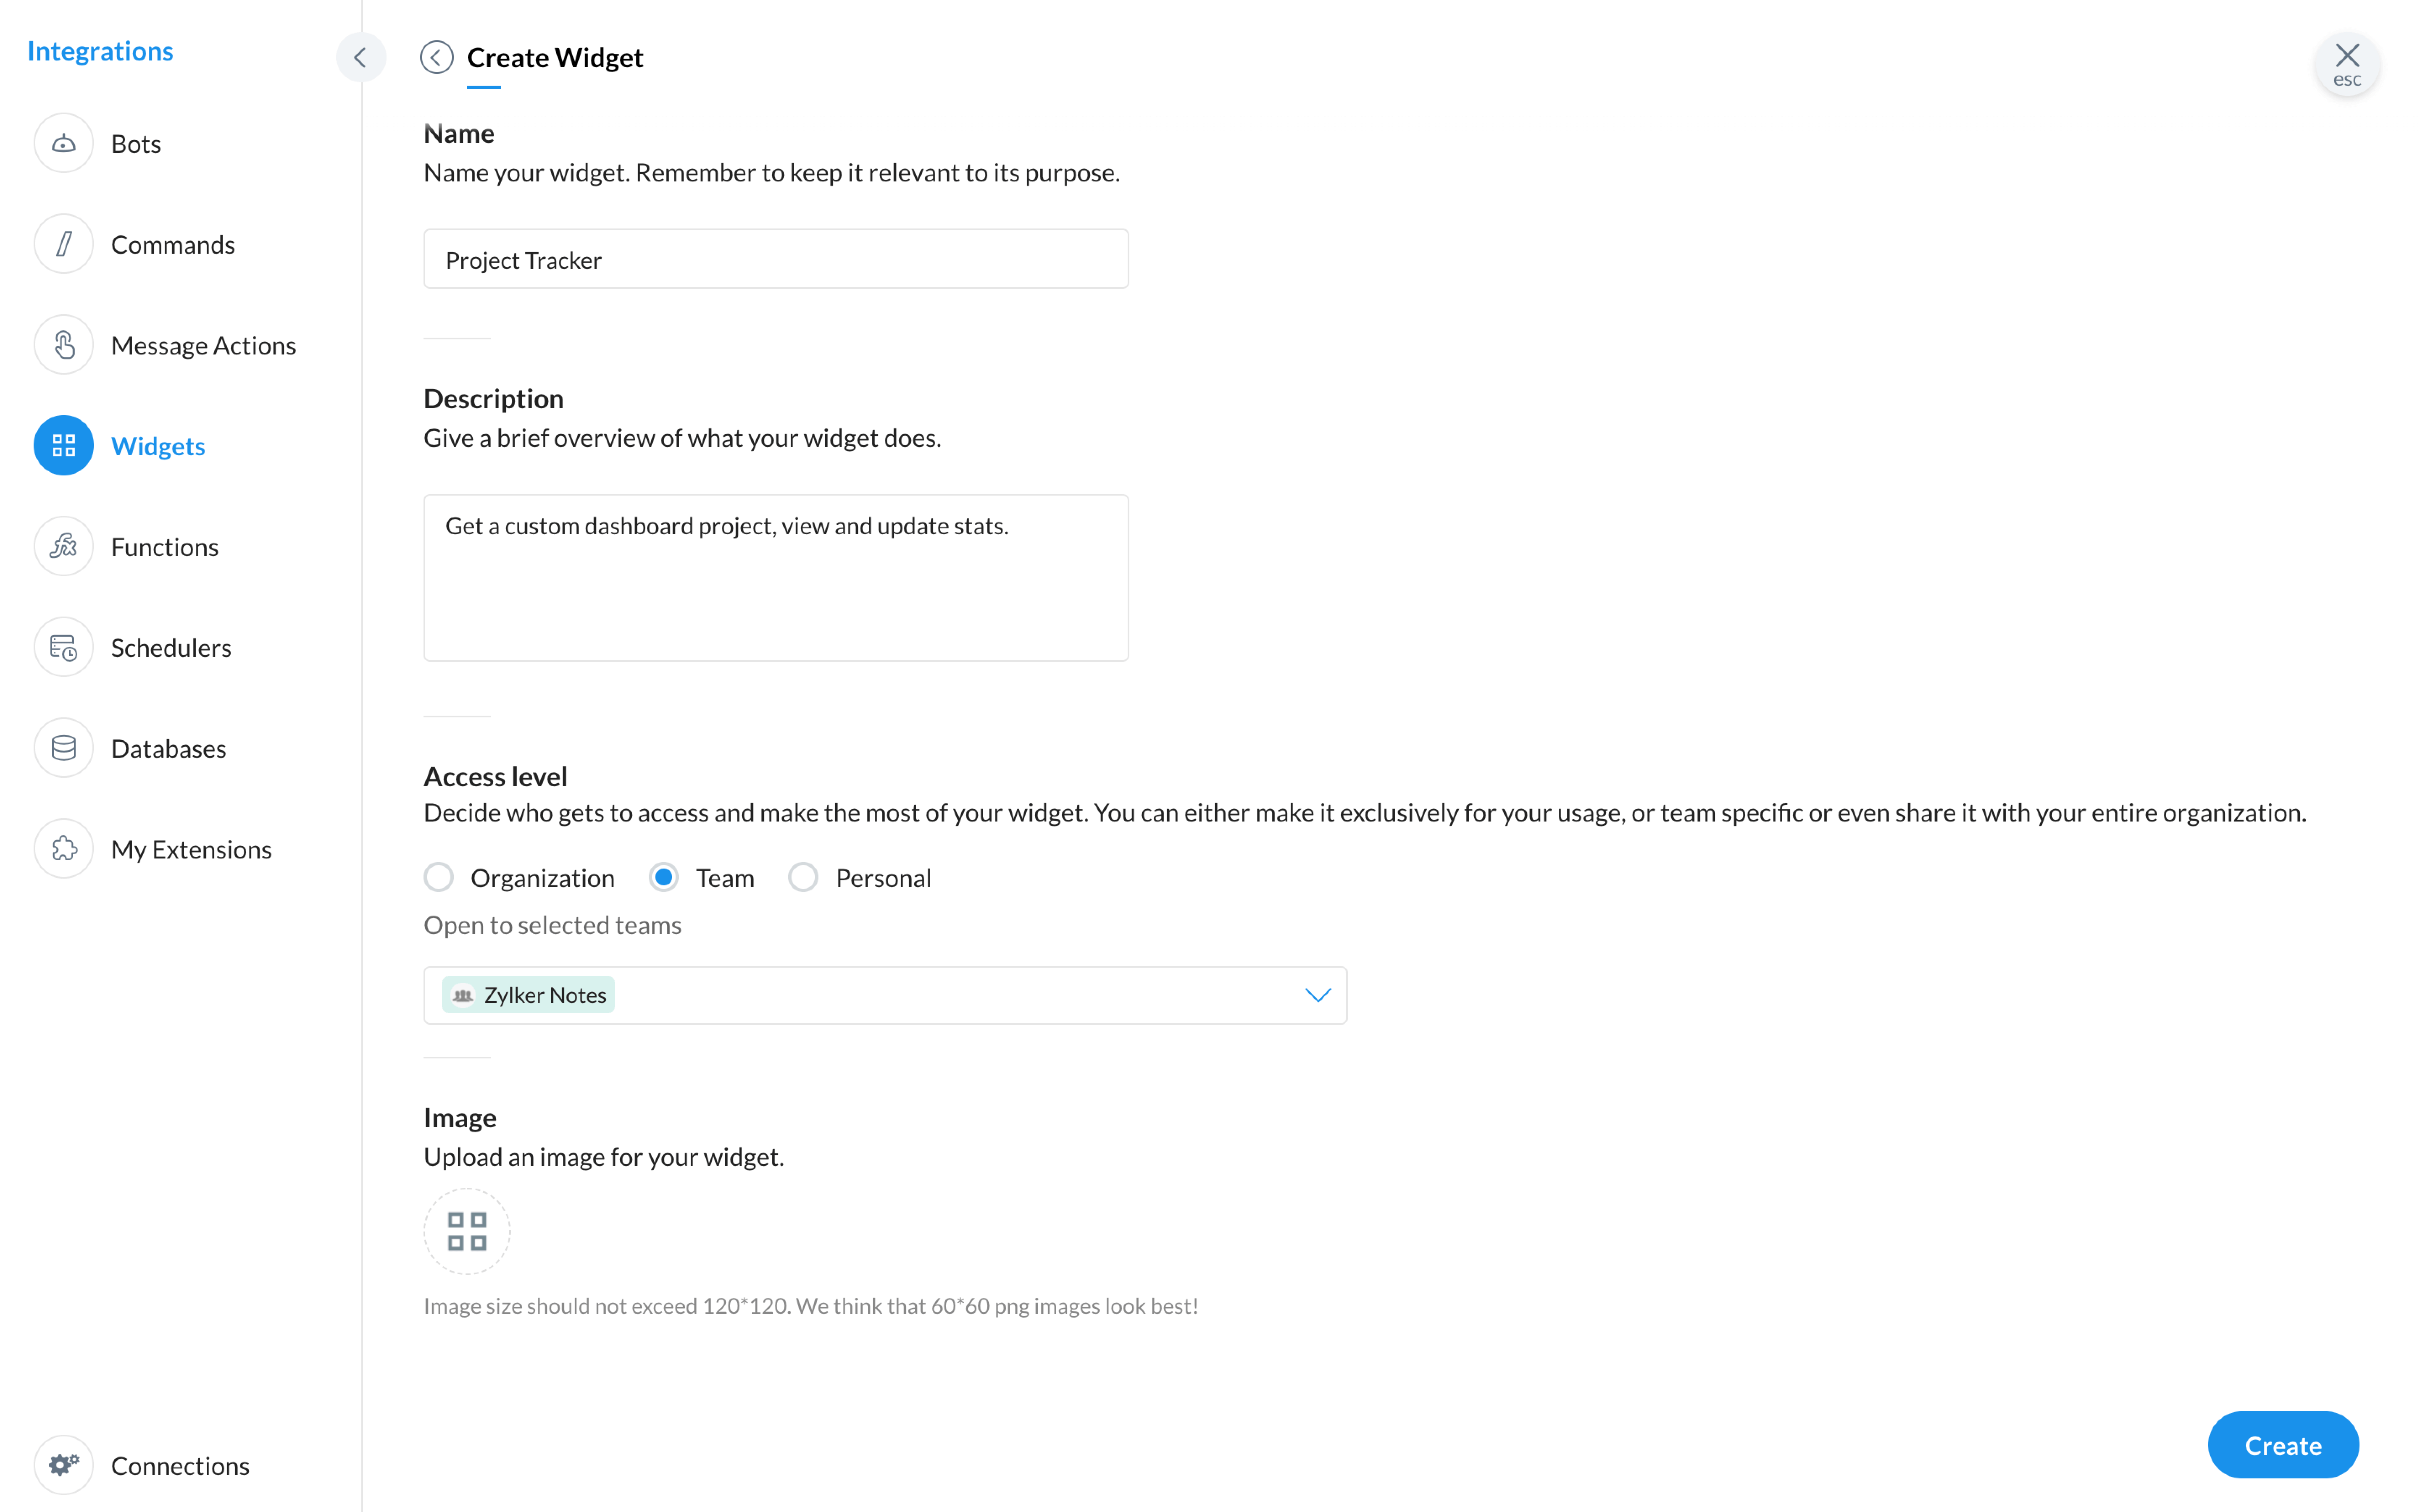The image size is (2420, 1512).
Task: Focus the widget Name input field
Action: point(776,259)
